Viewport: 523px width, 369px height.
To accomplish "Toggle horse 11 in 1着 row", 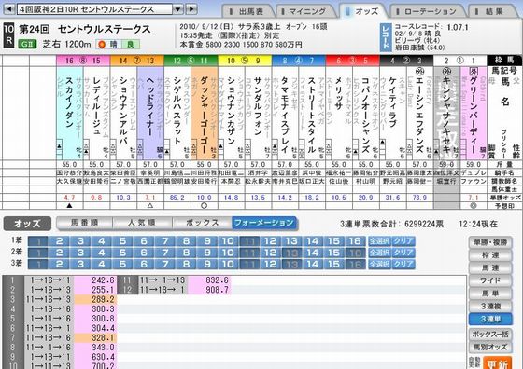I will tap(249, 241).
